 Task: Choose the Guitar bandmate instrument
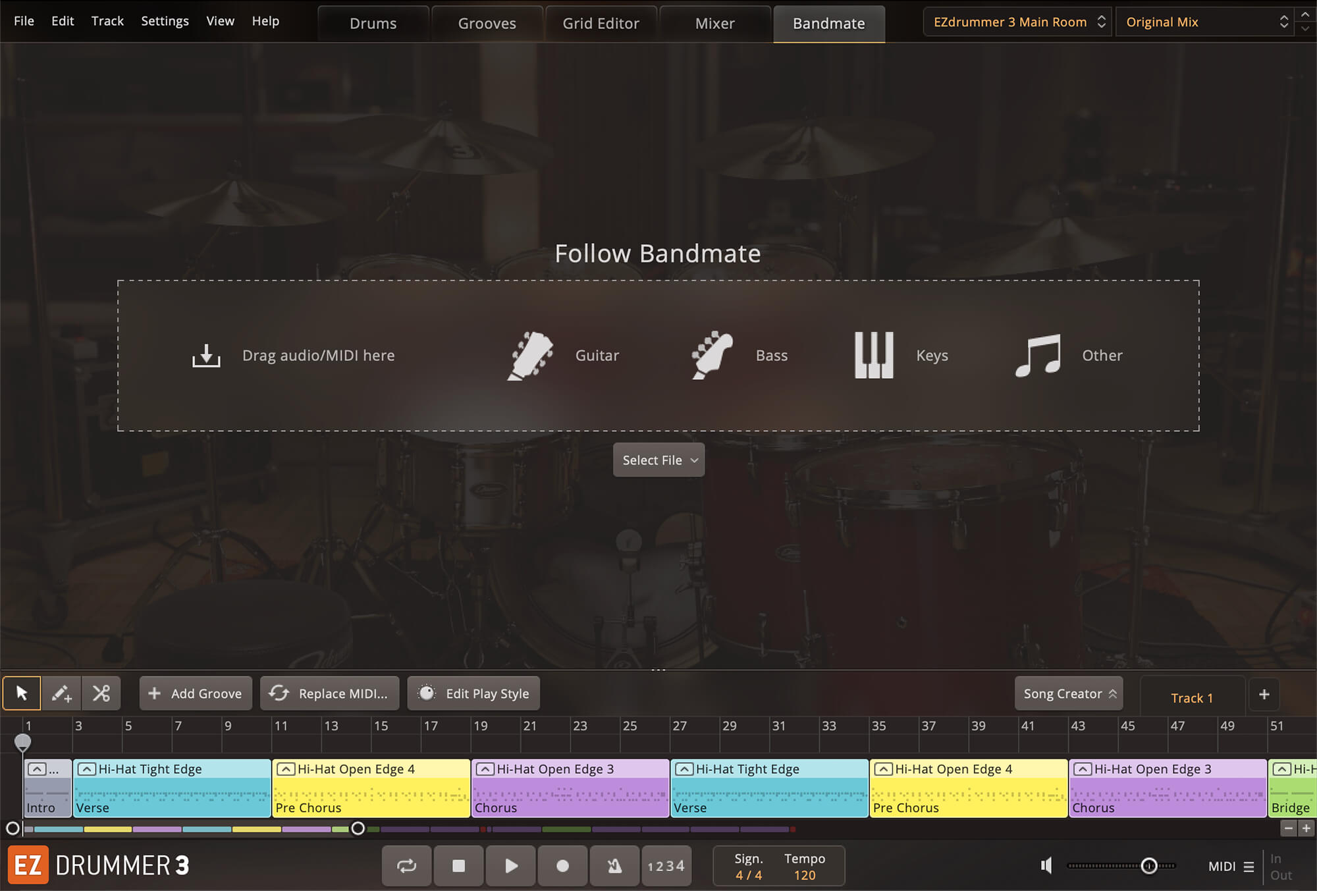click(563, 356)
